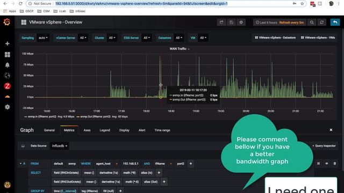344x193 pixels.
Task: Edit math (*-8) function segment
Action: pyautogui.click(x=132, y=182)
